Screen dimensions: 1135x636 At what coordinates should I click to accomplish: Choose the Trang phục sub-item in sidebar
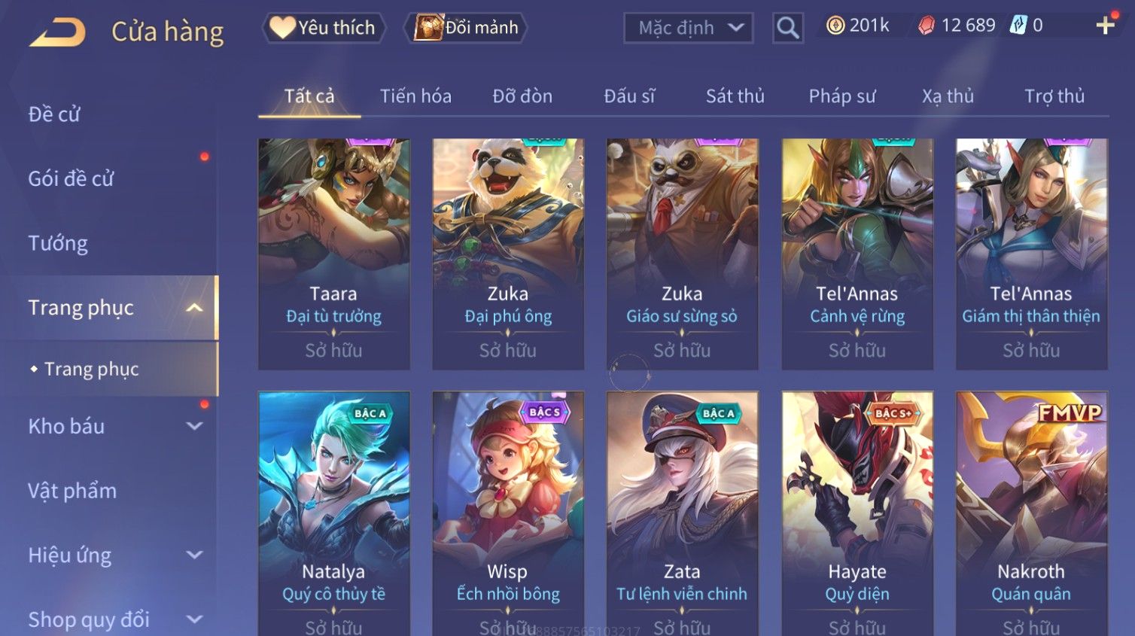coord(92,369)
